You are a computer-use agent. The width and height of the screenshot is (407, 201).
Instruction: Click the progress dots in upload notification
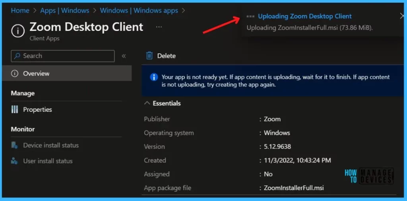point(250,16)
